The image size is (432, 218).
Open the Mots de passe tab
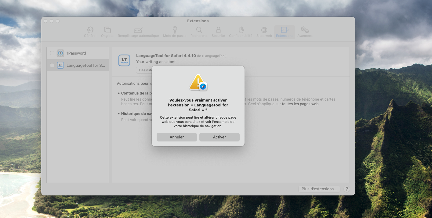[175, 32]
